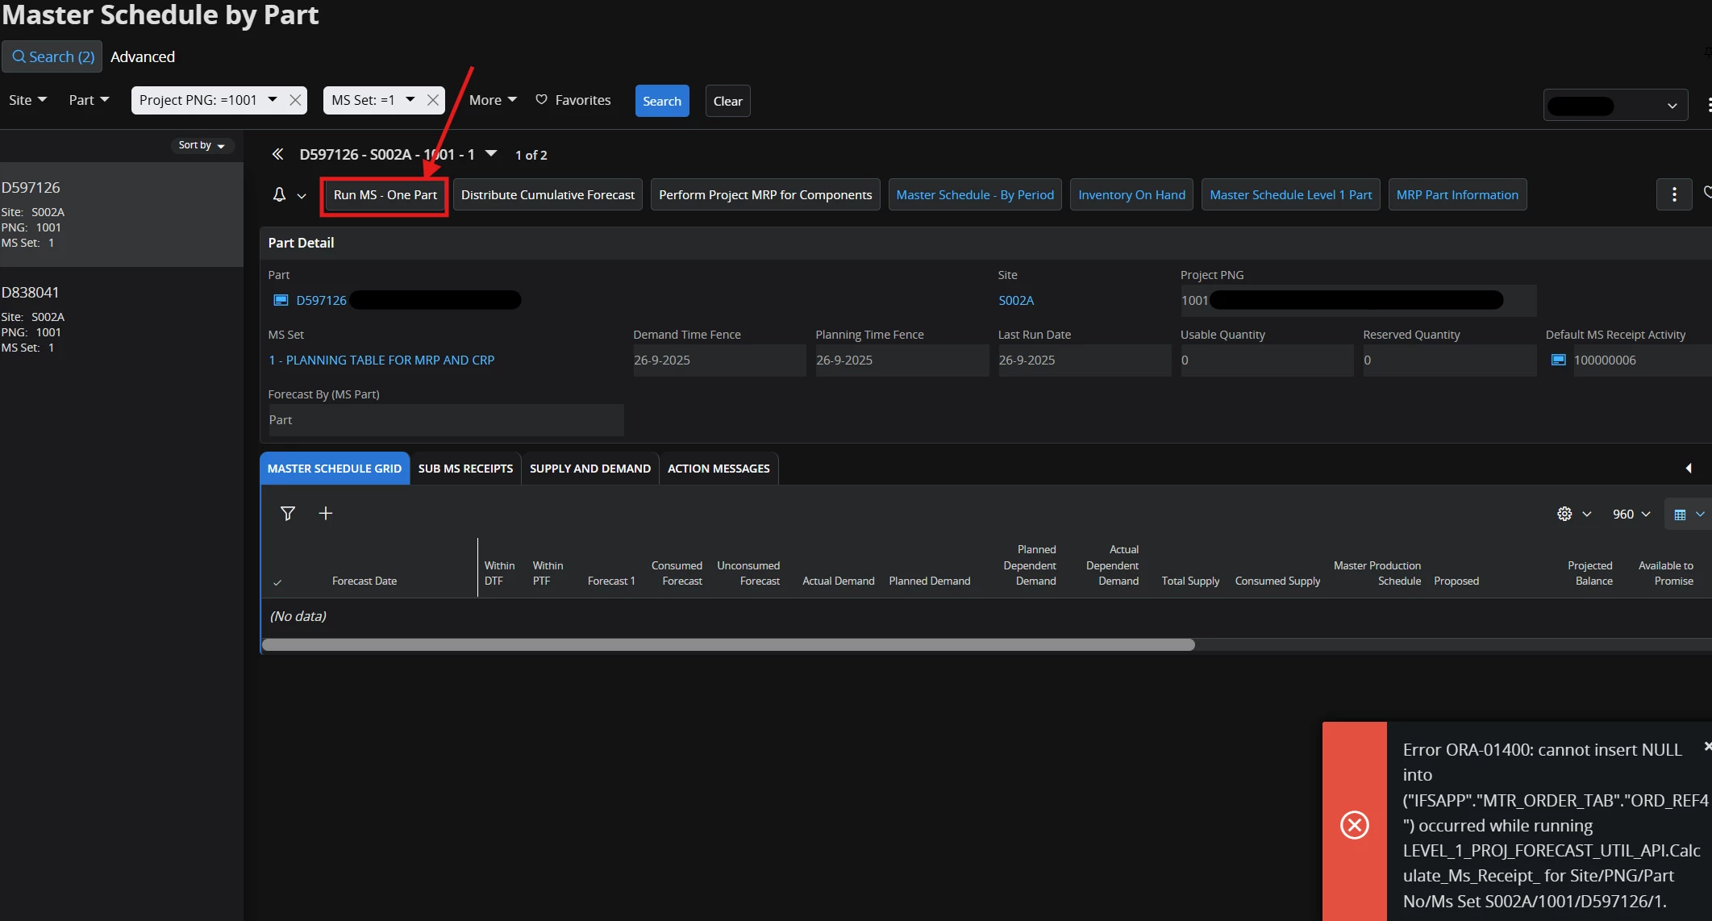Open the Action Messages tab
1712x921 pixels.
[718, 469]
